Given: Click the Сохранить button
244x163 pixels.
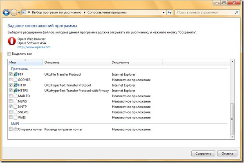Looking at the screenshot, I should coord(203,154).
